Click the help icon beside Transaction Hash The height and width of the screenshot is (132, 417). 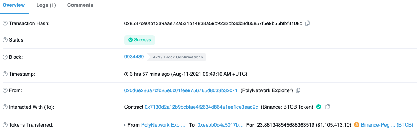[x=5, y=23]
